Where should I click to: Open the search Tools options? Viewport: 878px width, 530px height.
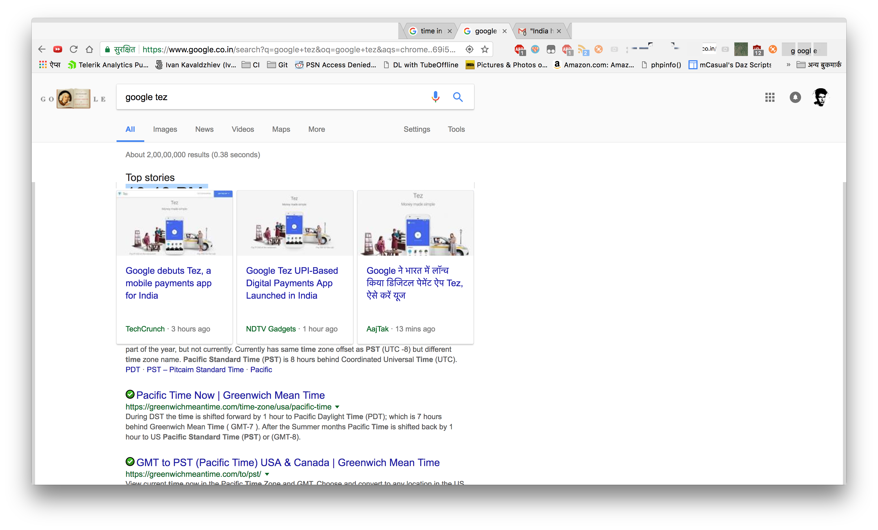456,129
